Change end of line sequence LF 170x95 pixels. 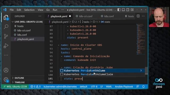101,87
